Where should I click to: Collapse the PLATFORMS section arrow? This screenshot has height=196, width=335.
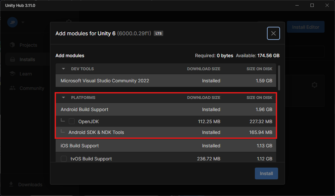coord(63,97)
